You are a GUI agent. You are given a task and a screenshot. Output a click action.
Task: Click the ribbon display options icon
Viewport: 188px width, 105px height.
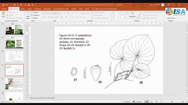tap(168, 5)
